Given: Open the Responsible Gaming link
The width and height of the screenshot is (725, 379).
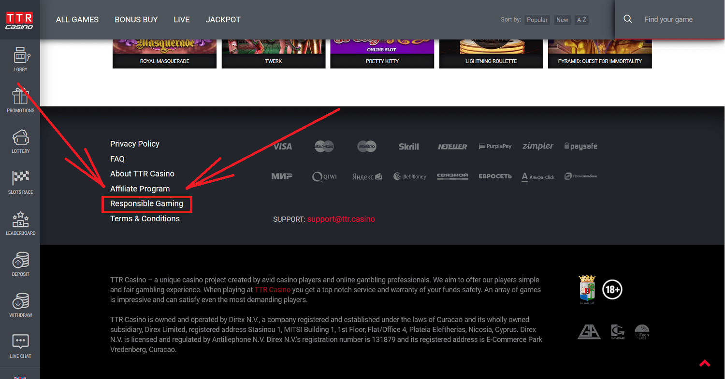Looking at the screenshot, I should 146,203.
